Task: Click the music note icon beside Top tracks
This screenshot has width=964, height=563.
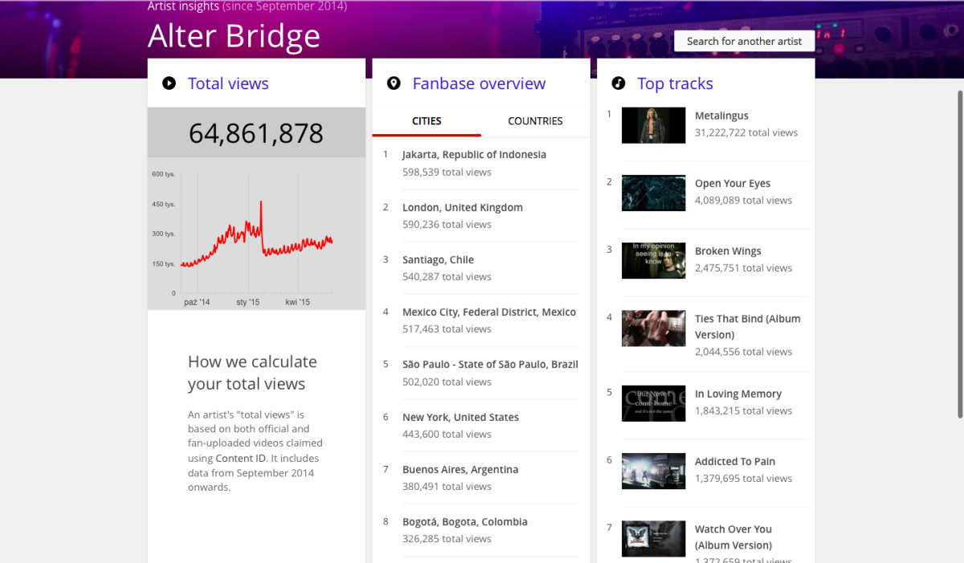Action: point(619,83)
